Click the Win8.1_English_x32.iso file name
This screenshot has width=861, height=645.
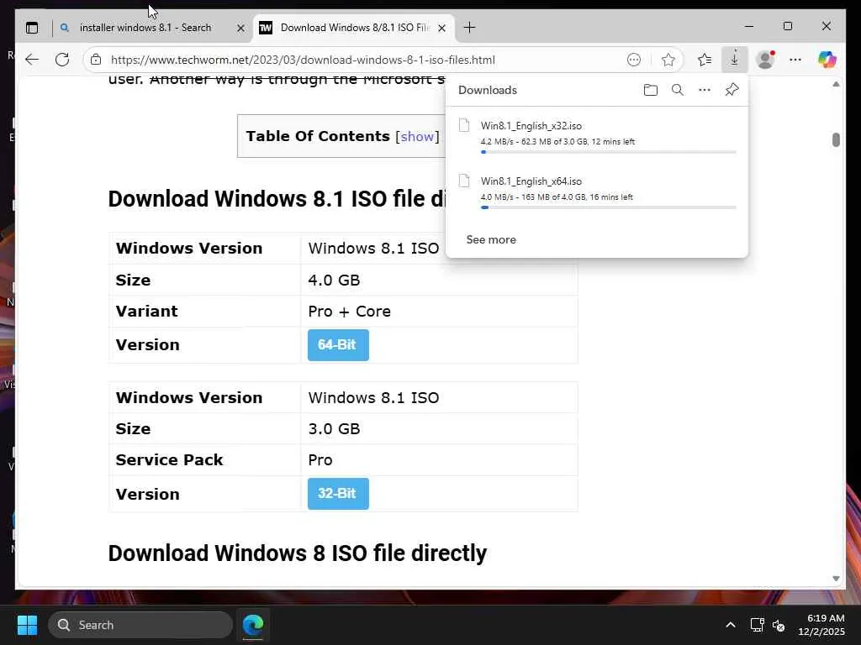tap(531, 126)
